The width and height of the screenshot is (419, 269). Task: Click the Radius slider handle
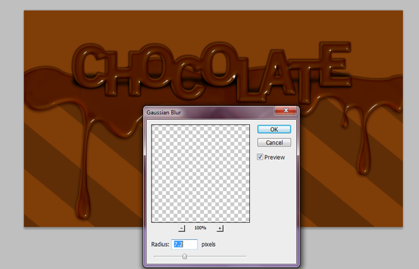click(184, 256)
